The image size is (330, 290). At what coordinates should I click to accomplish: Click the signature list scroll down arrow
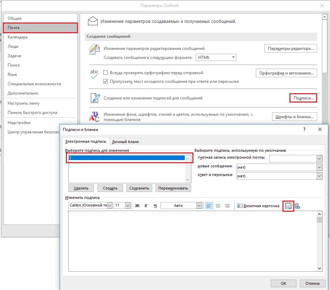[x=188, y=180]
